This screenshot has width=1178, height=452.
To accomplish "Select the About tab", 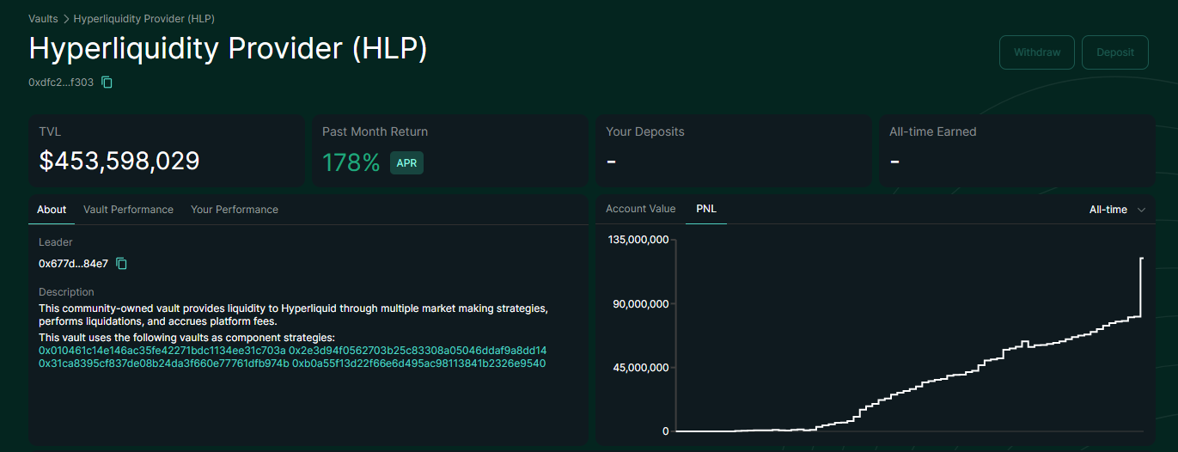I will click(52, 210).
